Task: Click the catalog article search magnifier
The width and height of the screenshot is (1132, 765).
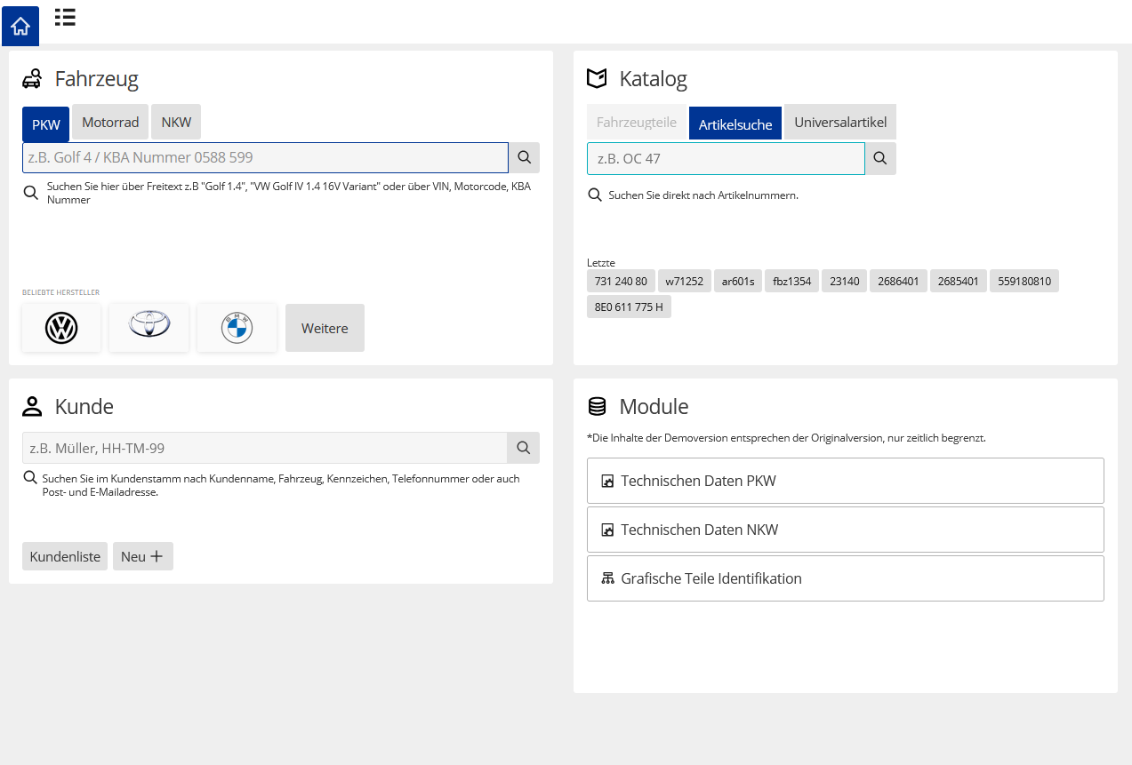Action: pos(880,158)
